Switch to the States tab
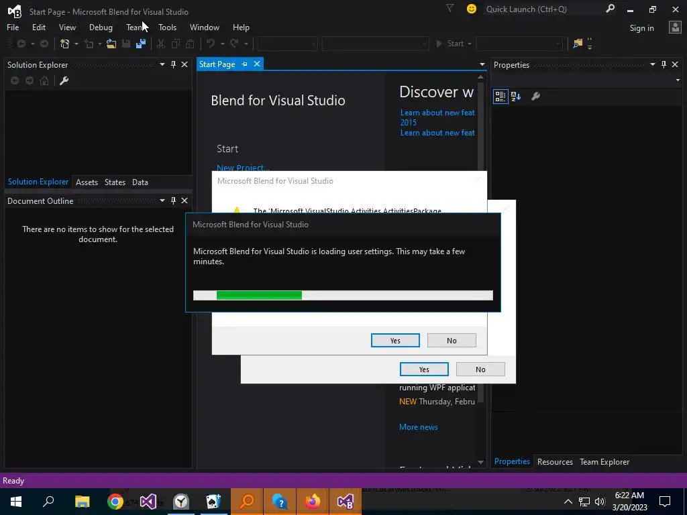687x515 pixels. (x=115, y=182)
